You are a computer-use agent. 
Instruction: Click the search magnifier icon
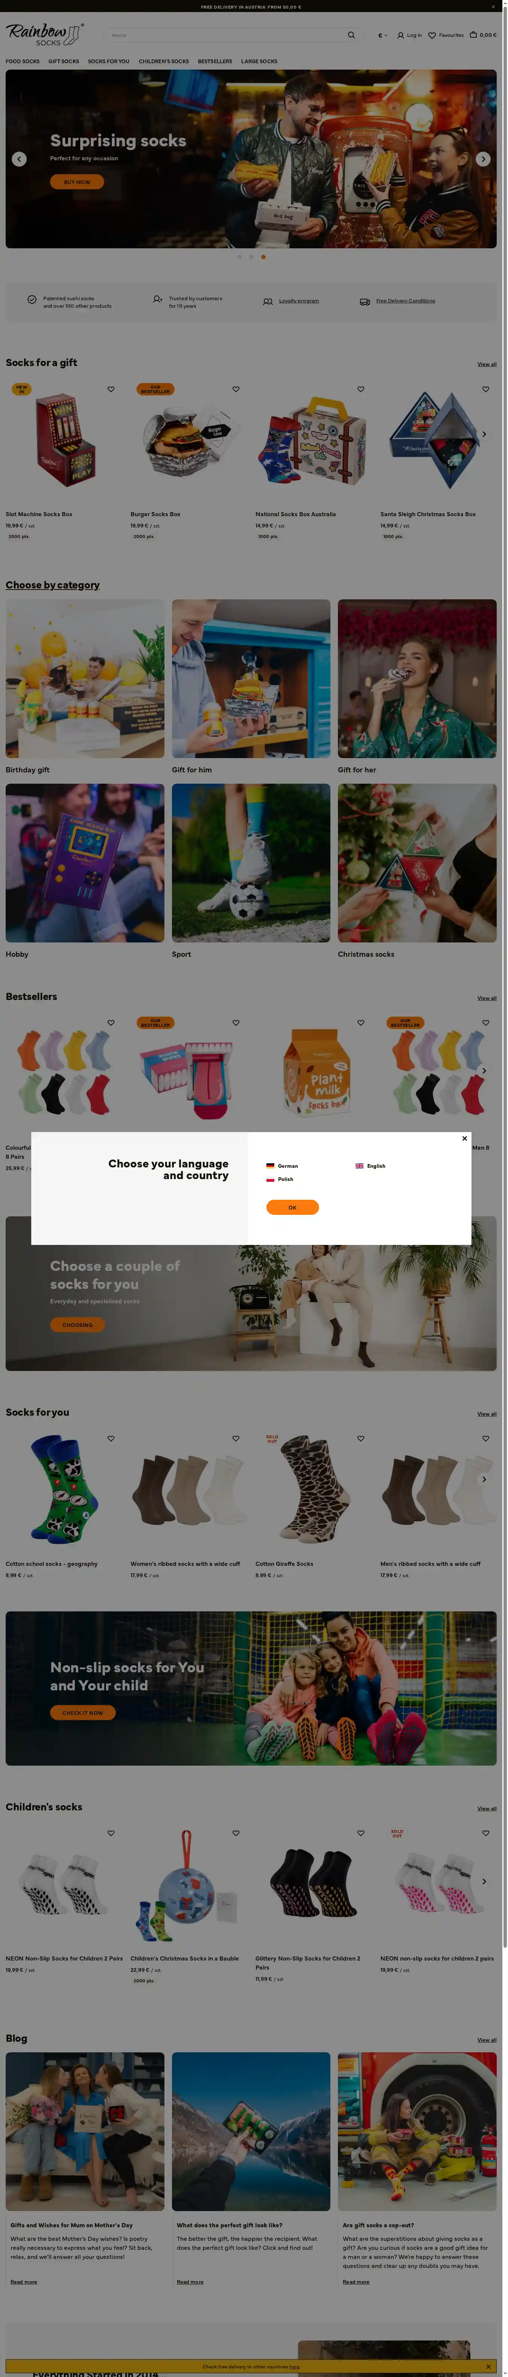tap(351, 35)
